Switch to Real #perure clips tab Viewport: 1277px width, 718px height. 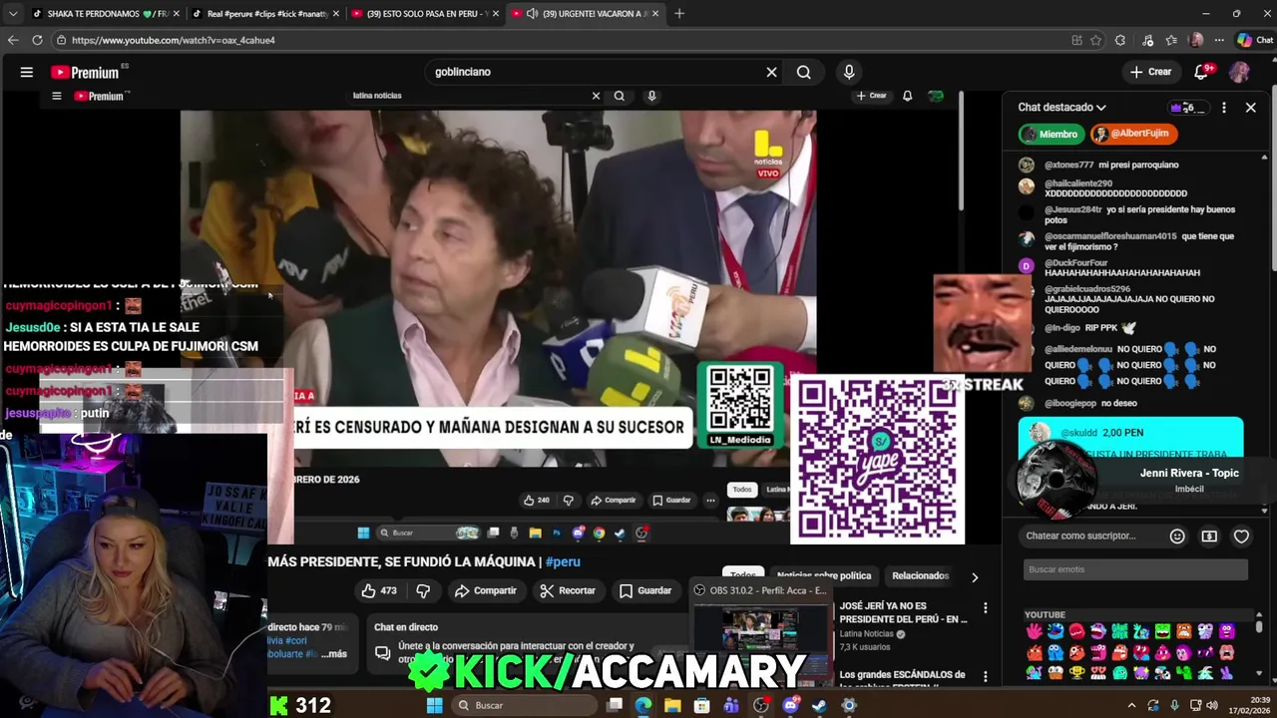[265, 13]
